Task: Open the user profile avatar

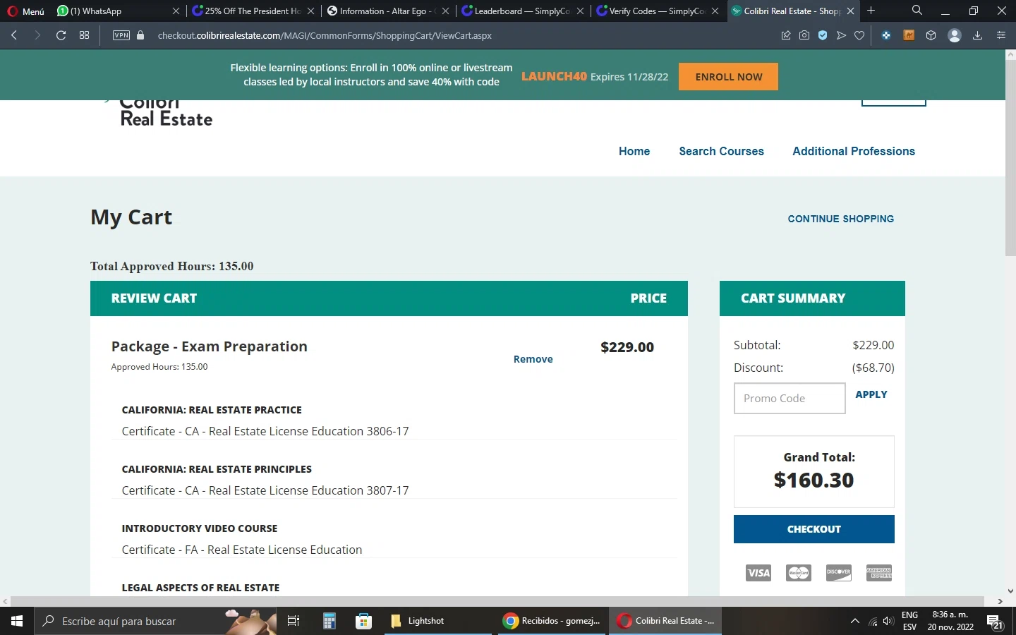Action: (x=955, y=35)
